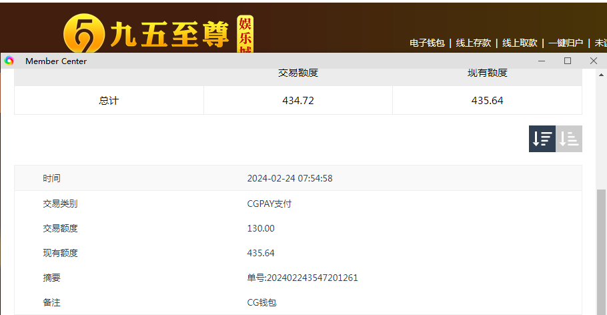Viewport: 607px width, 315px height.
Task: Click the CGPAY支付 transaction type value
Action: click(269, 204)
